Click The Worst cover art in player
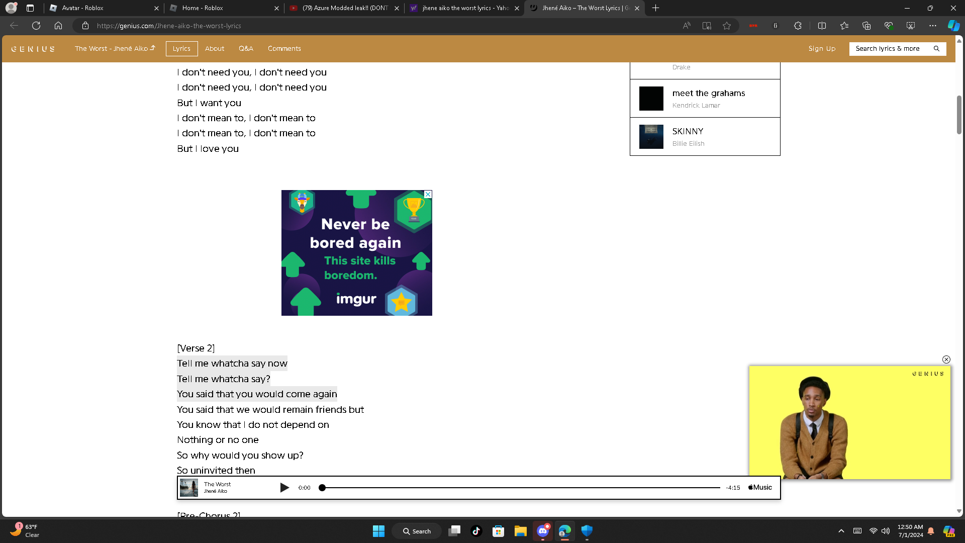This screenshot has height=543, width=965. [189, 488]
